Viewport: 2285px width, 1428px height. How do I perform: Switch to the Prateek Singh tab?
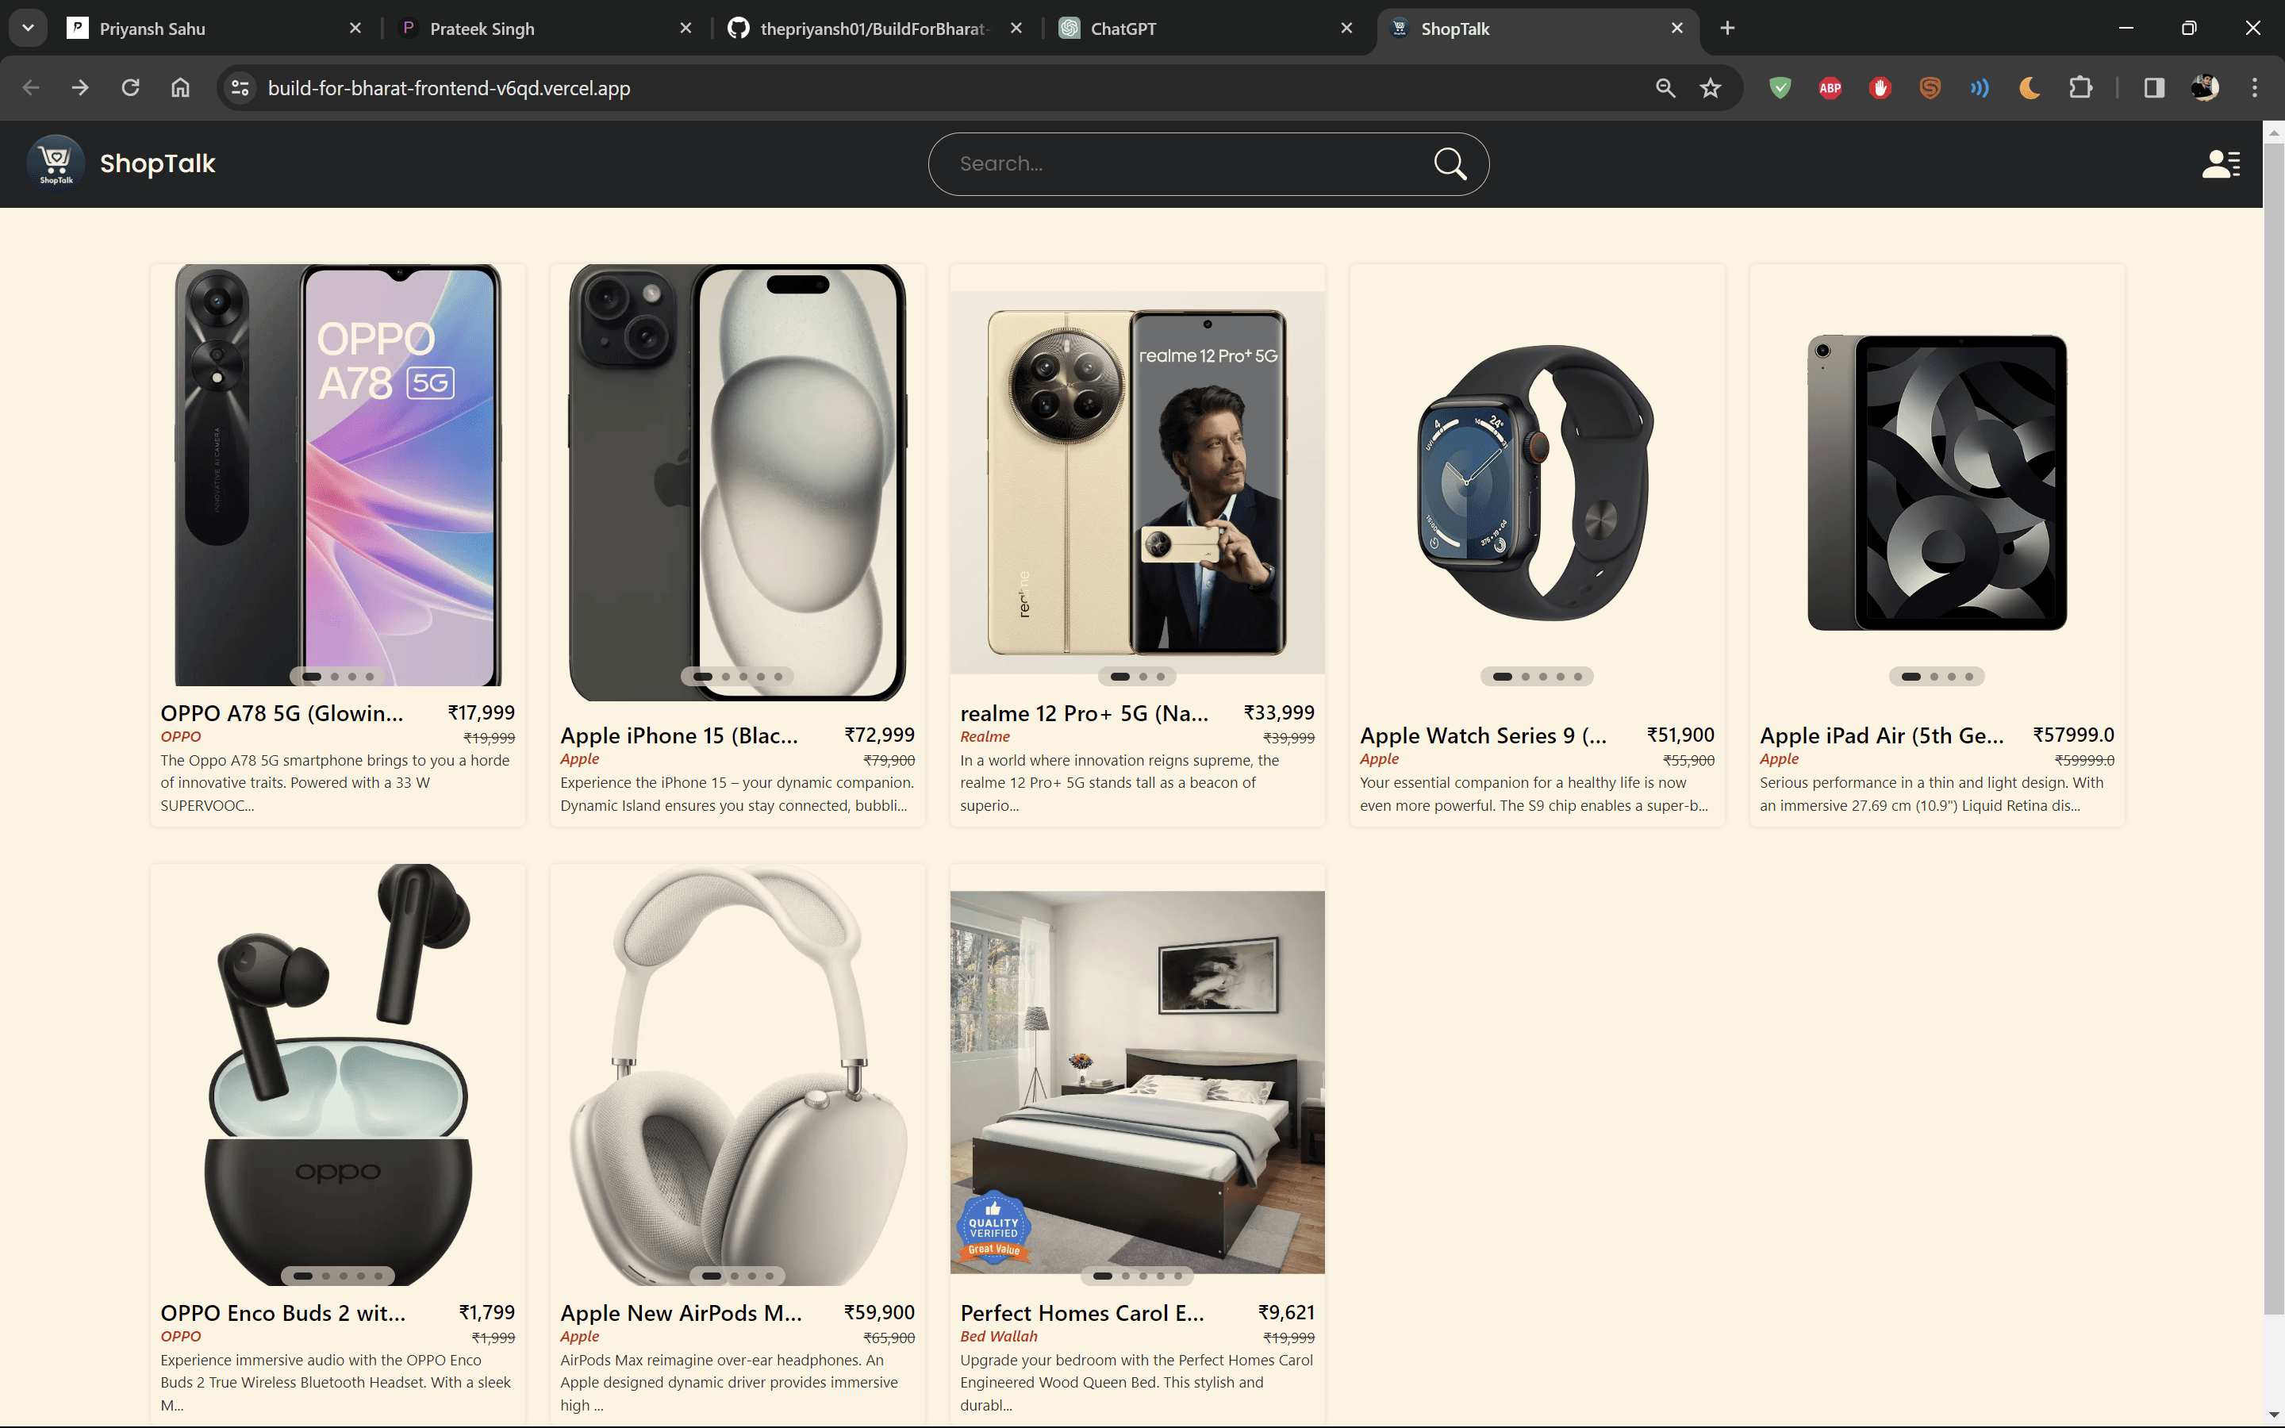tap(547, 29)
